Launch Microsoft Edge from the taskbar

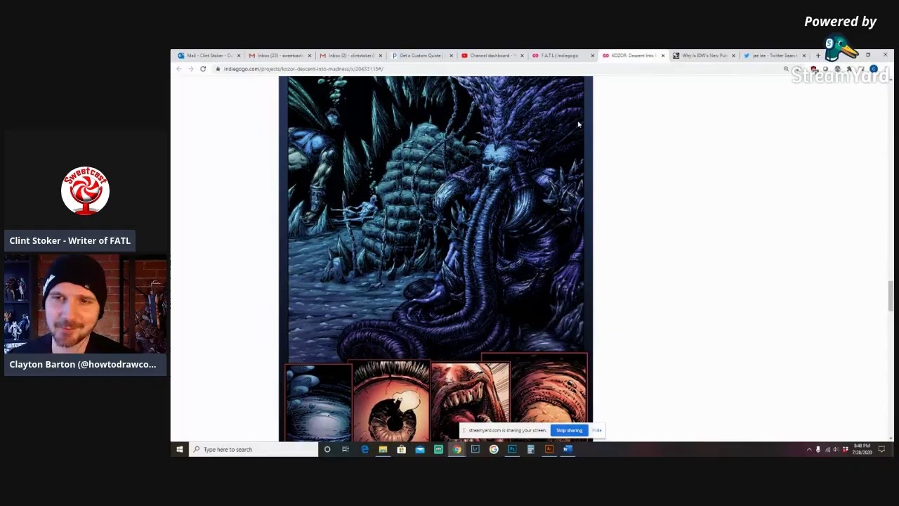pos(365,450)
